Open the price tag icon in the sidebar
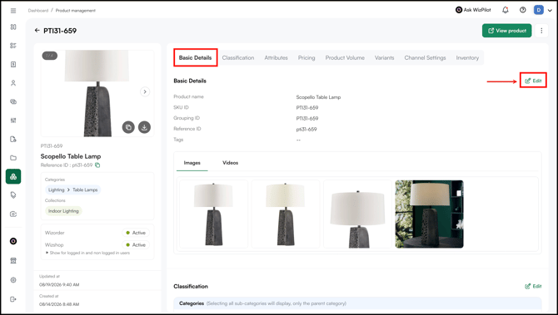 tap(13, 195)
